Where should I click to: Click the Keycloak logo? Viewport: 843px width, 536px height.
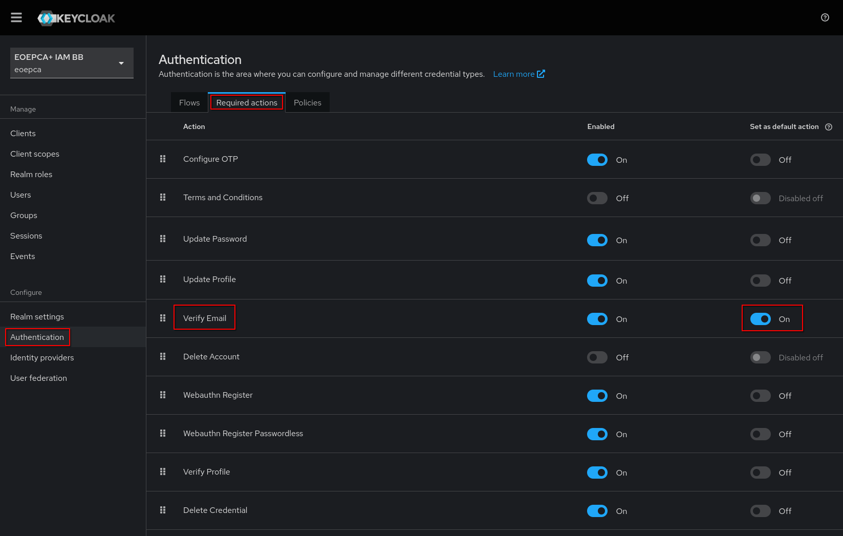tap(76, 18)
